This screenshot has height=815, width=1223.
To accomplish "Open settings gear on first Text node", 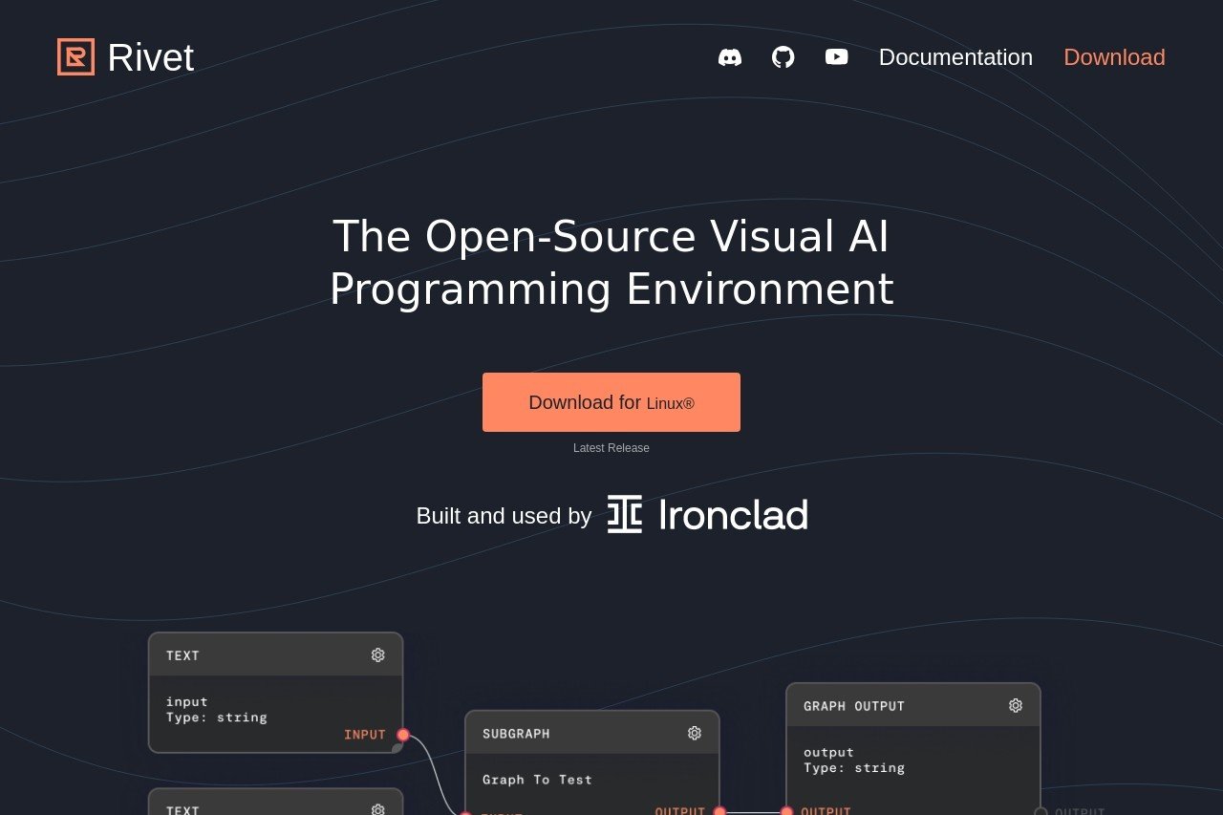I will tap(378, 654).
